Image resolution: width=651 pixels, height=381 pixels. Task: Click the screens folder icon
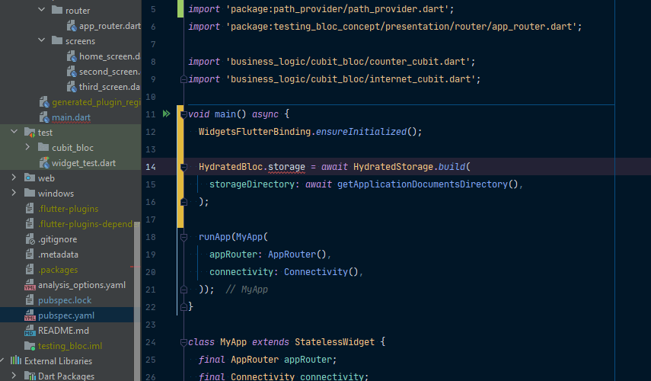(57, 40)
